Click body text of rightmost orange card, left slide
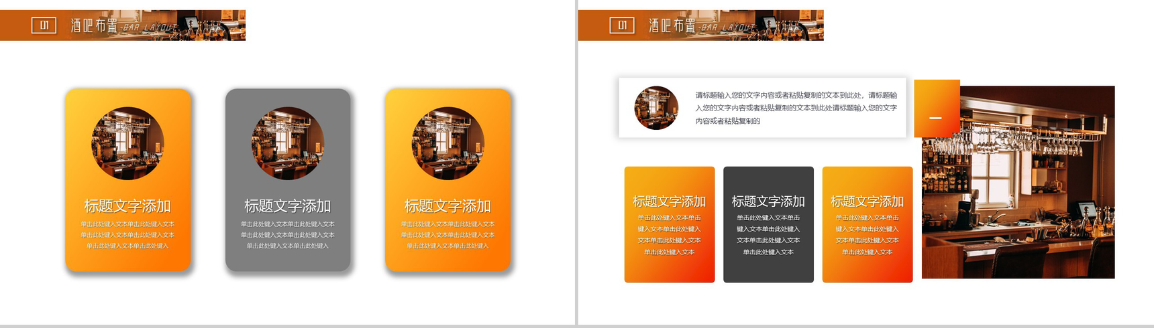 pos(448,235)
